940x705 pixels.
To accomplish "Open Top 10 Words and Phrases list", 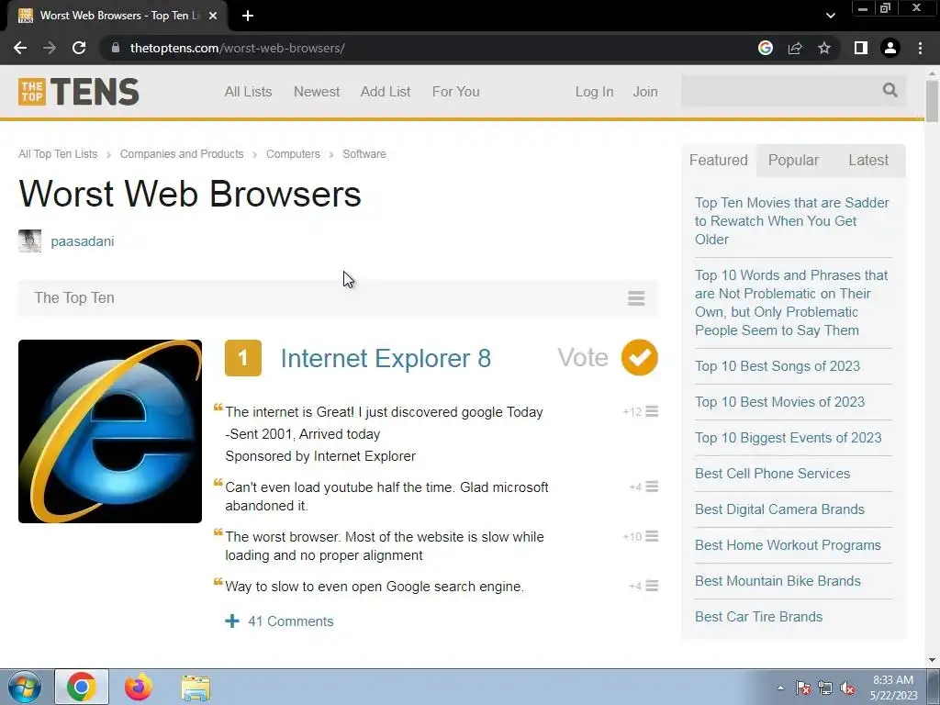I will (791, 303).
